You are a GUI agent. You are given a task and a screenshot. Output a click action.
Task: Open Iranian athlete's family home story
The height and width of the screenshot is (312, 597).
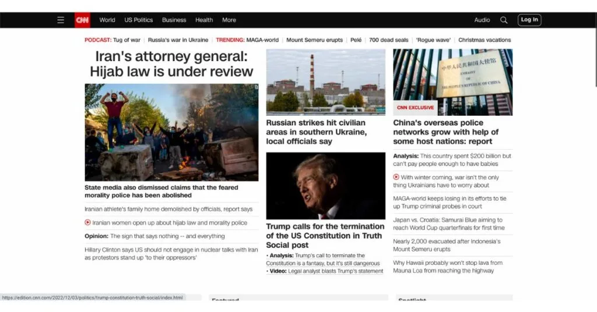168,209
